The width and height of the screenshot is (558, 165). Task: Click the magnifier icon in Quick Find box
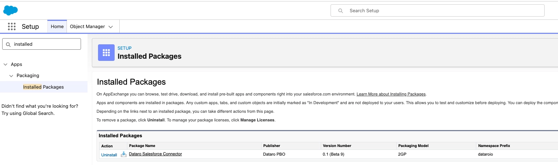(x=8, y=44)
